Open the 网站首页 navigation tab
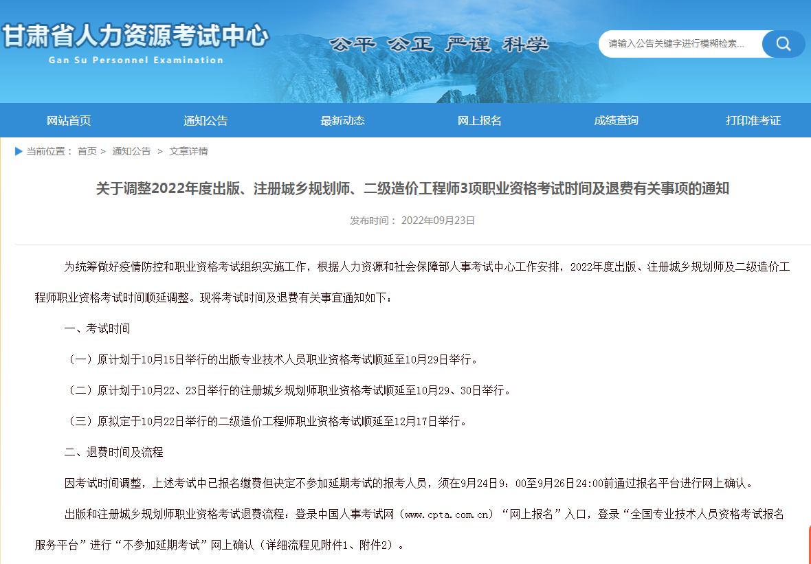Screen dimensions: 811x564 (x=69, y=121)
